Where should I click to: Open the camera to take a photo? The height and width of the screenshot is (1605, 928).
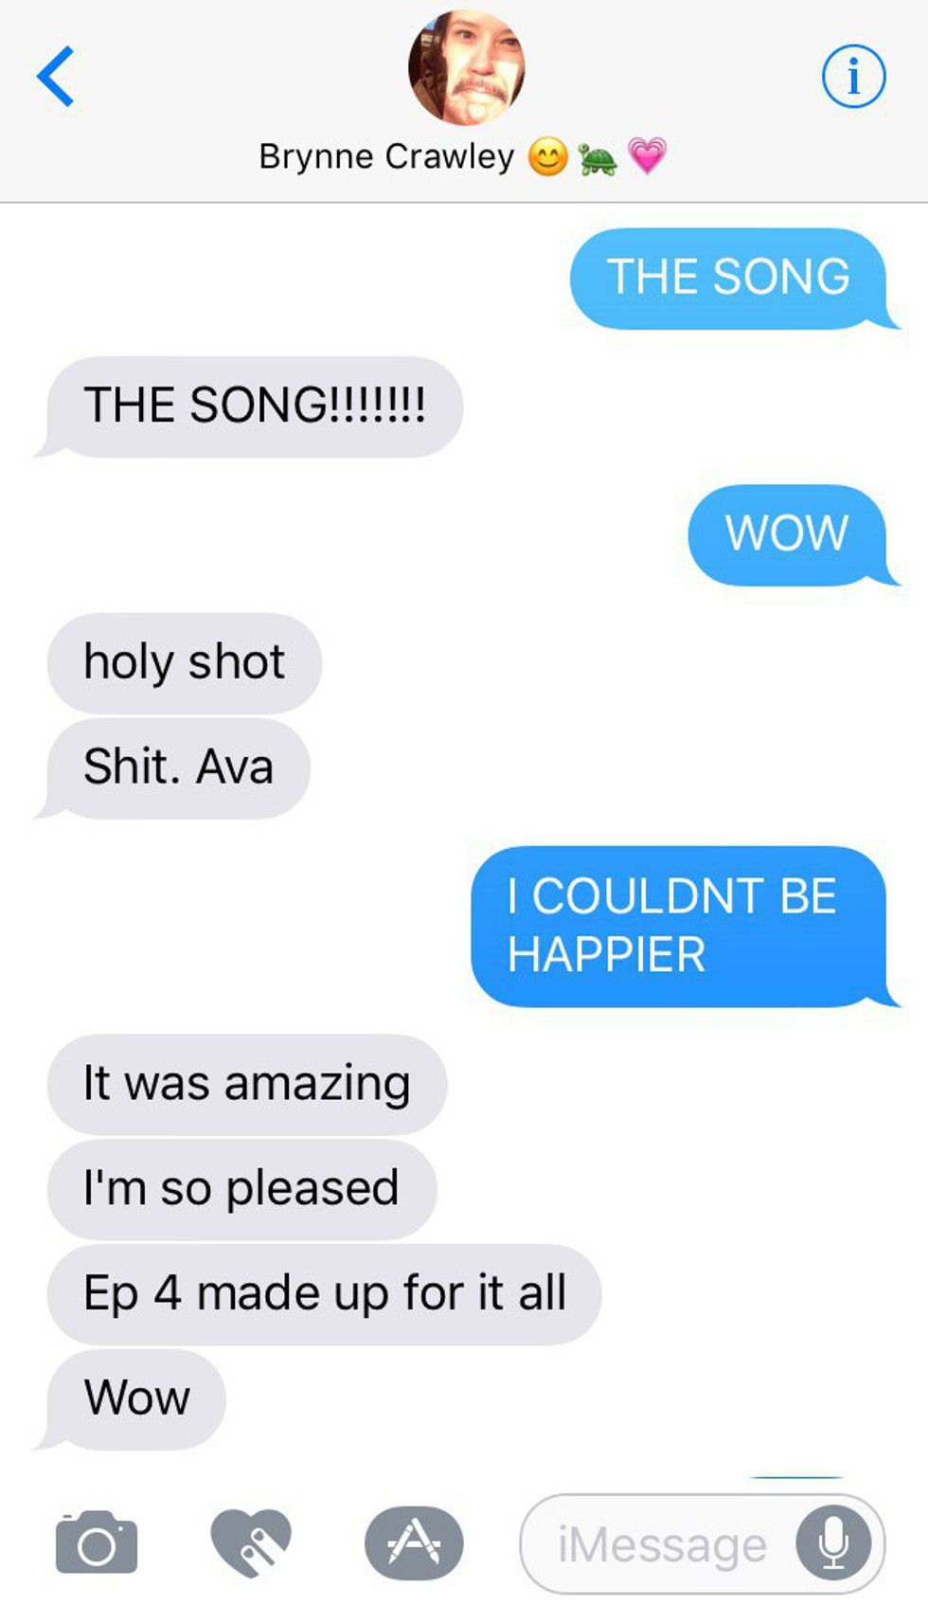[x=97, y=1542]
